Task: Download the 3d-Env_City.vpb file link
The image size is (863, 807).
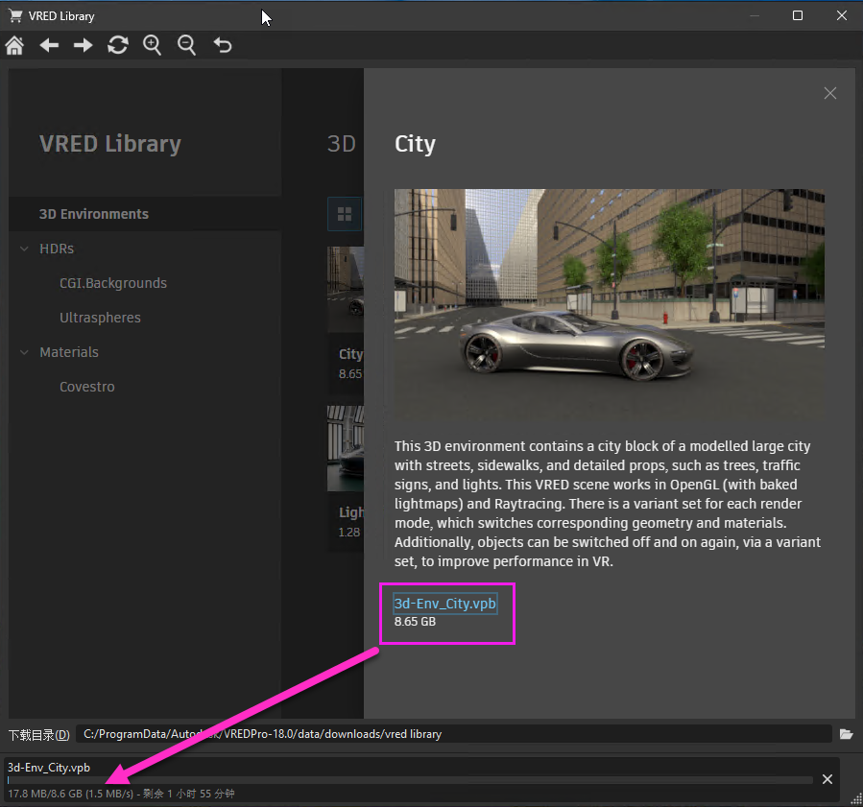Action: pos(444,604)
